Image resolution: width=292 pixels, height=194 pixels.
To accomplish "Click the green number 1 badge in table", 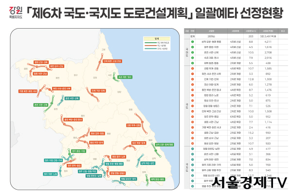I will (192, 43).
